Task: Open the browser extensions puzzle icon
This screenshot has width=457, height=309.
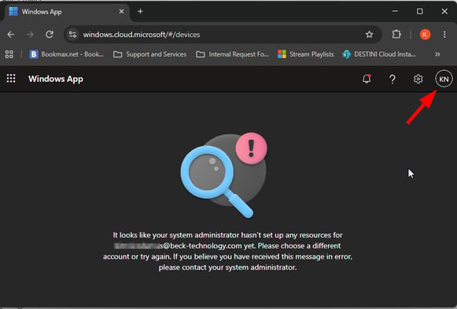Action: point(396,35)
